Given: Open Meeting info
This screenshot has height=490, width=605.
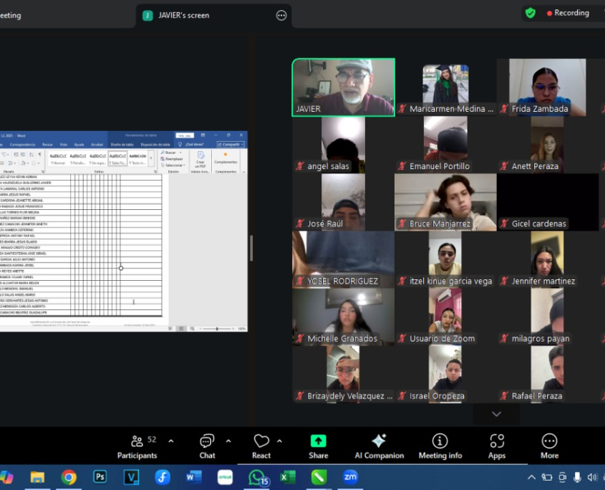Looking at the screenshot, I should 440,446.
